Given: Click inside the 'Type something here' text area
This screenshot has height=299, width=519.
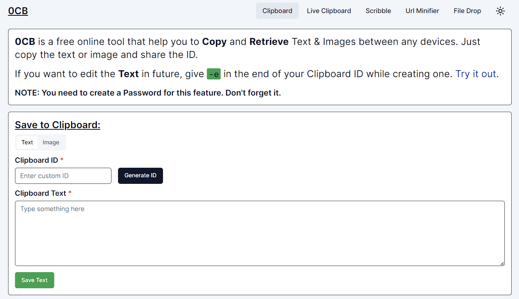Looking at the screenshot, I should [x=259, y=233].
